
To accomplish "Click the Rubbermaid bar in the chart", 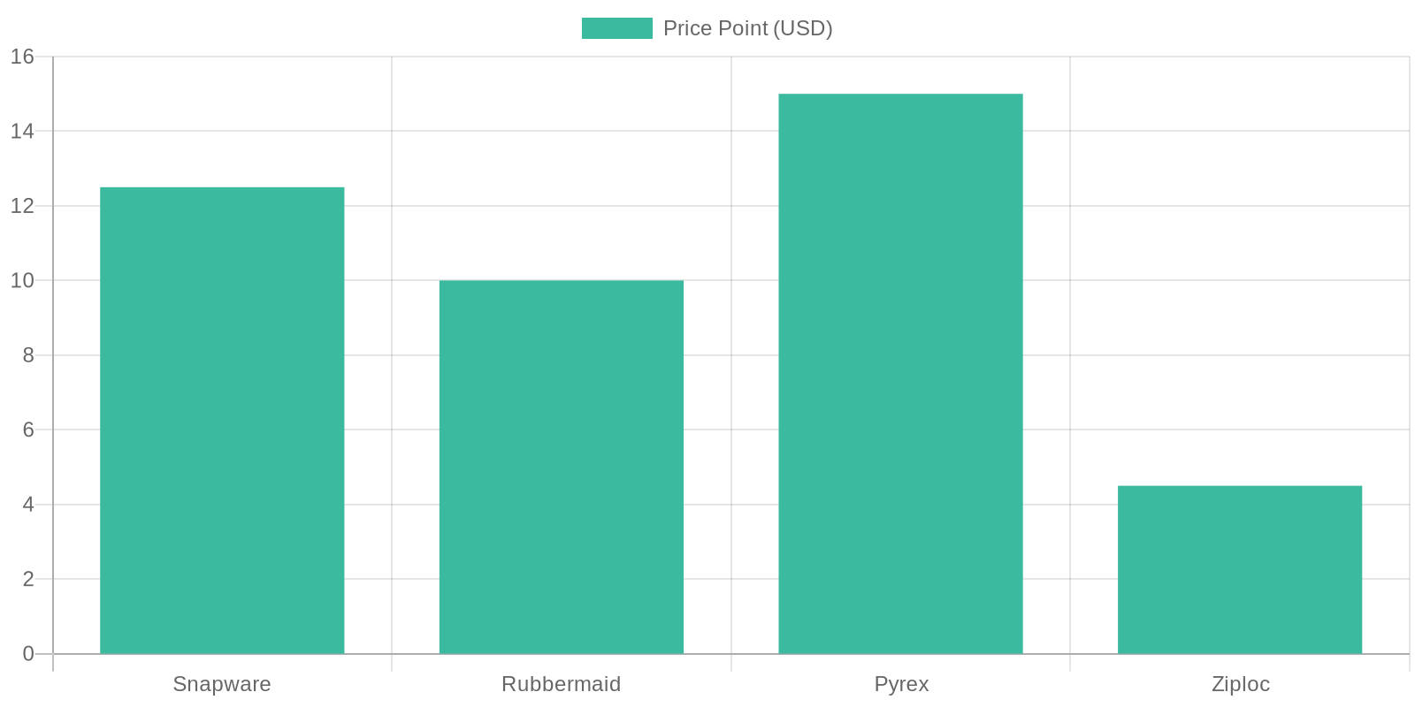I will click(561, 467).
